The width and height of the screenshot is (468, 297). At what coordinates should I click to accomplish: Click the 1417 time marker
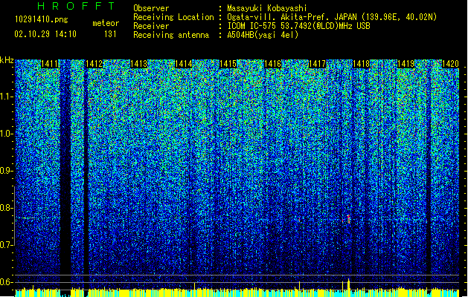pyautogui.click(x=317, y=64)
